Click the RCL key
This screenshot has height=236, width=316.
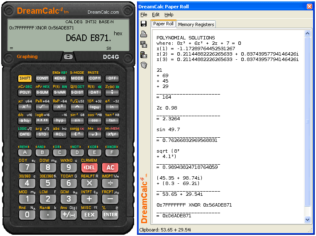pos(60,134)
